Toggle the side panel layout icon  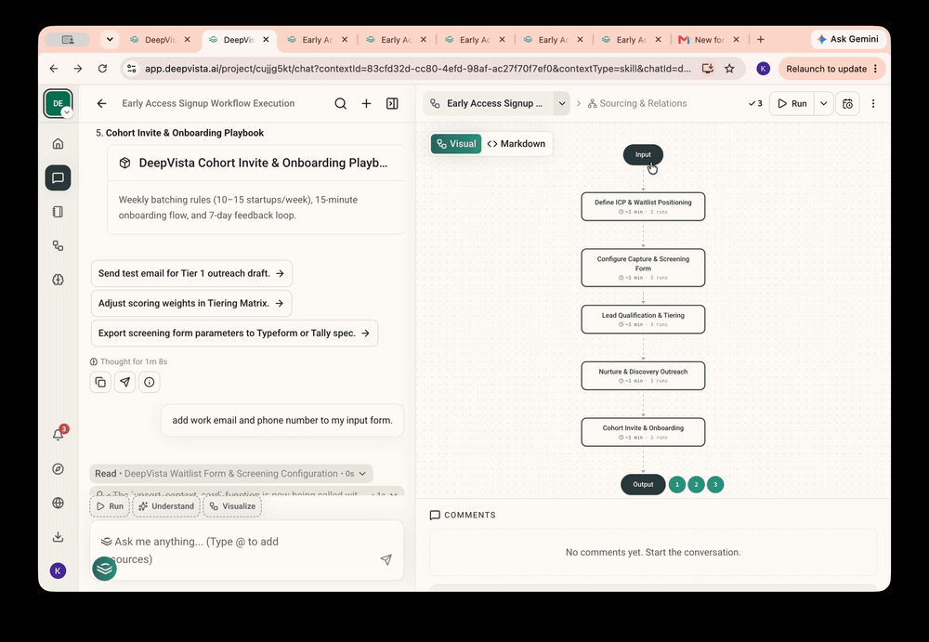[392, 104]
